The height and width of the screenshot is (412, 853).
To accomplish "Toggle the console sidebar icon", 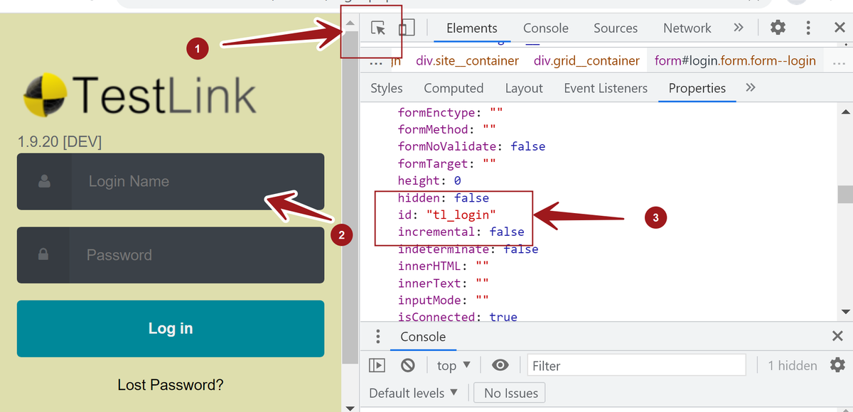I will (x=377, y=365).
